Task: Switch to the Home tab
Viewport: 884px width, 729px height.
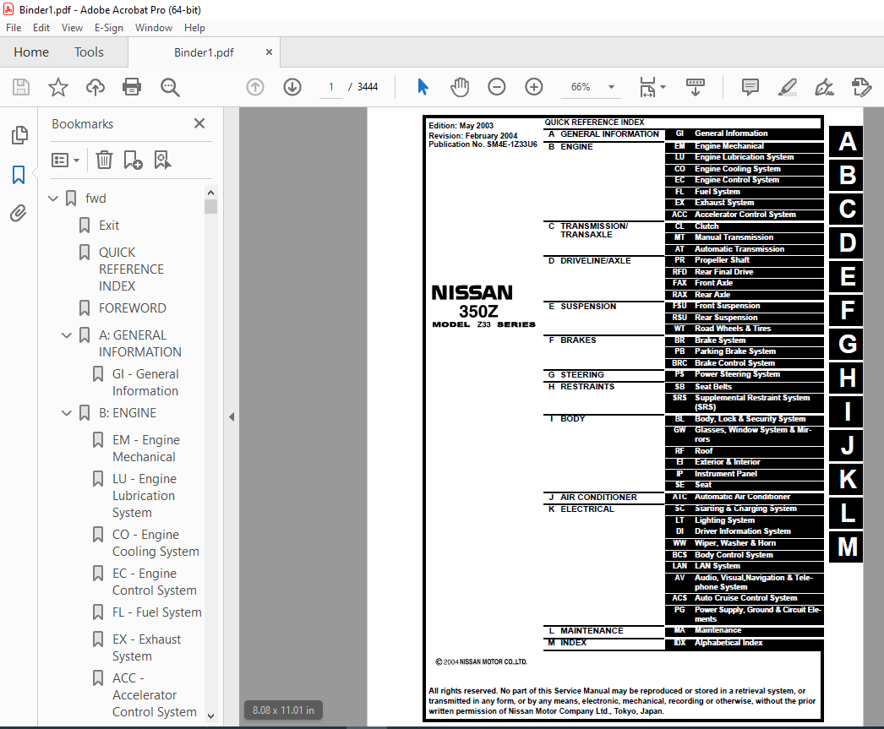Action: [x=31, y=52]
